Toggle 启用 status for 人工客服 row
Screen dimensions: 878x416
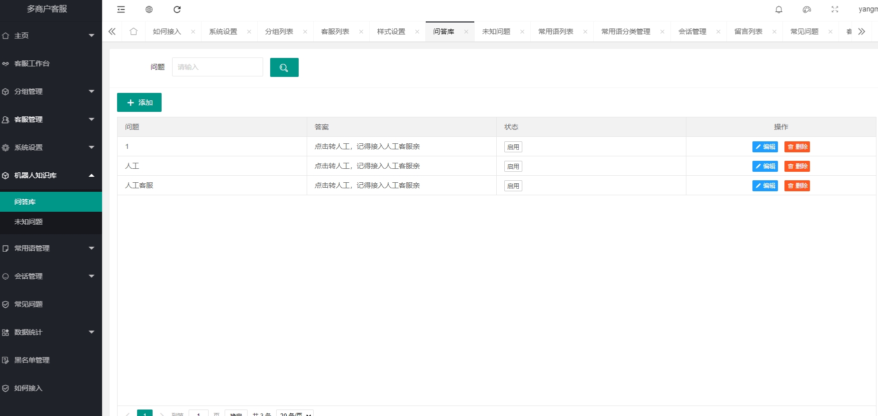[513, 186]
